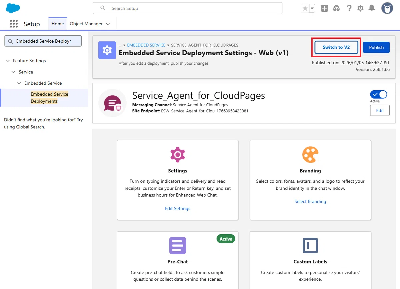Select Embedded Service Deployments in sidebar
This screenshot has height=289, width=400.
click(x=49, y=98)
